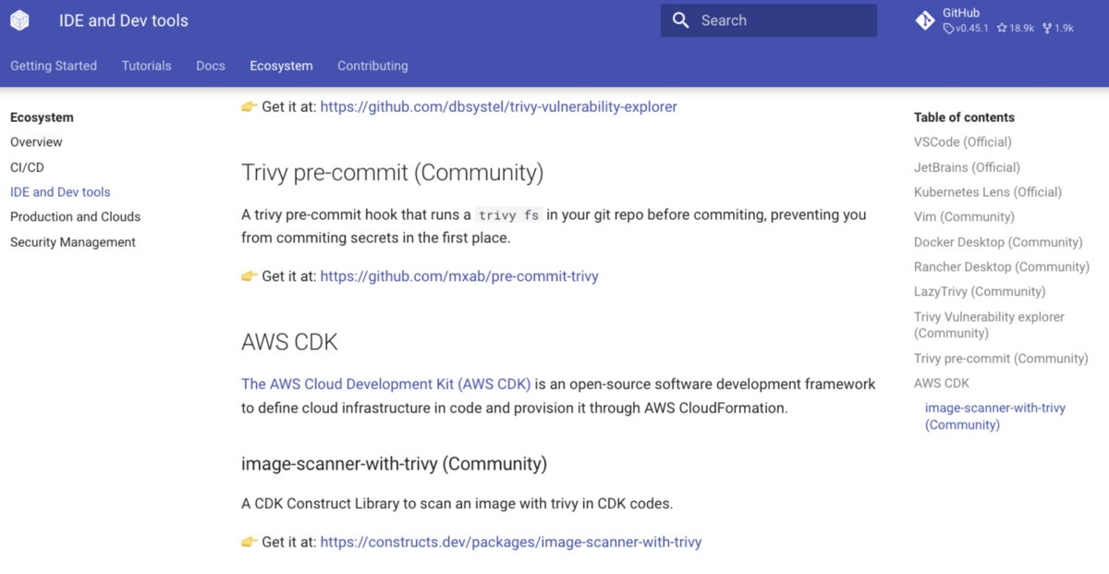Switch to the Docs tab
The height and width of the screenshot is (574, 1109).
[211, 66]
